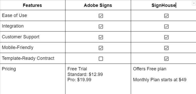The image size is (196, 94).
Task: Toggle Adobe Signs Ease of Use checkbox
Action: point(101,16)
